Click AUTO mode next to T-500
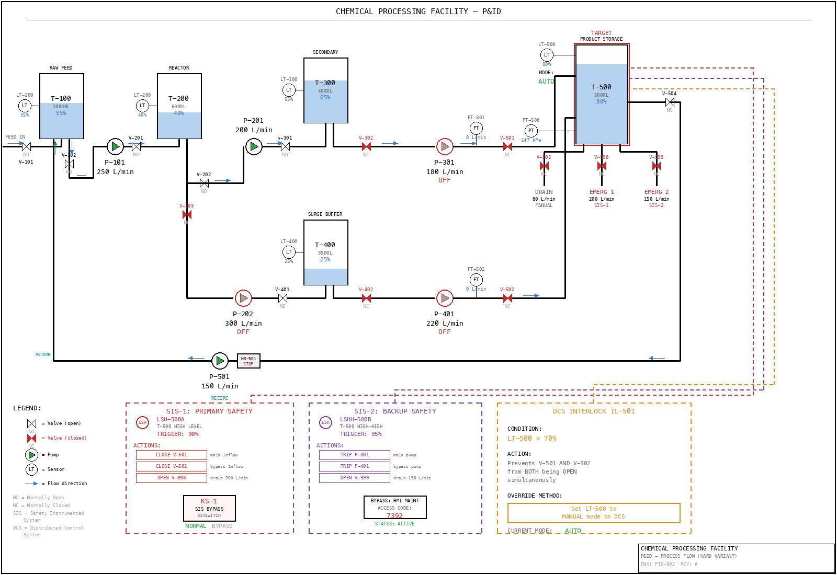The image size is (837, 575). (x=546, y=82)
